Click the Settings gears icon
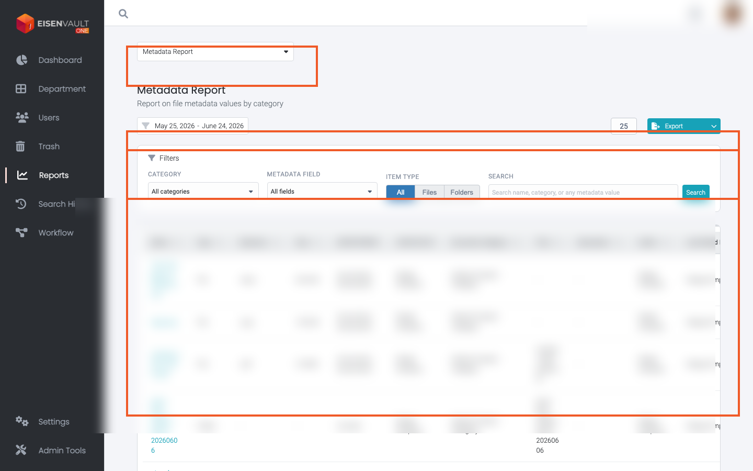This screenshot has width=753, height=471. pyautogui.click(x=22, y=421)
